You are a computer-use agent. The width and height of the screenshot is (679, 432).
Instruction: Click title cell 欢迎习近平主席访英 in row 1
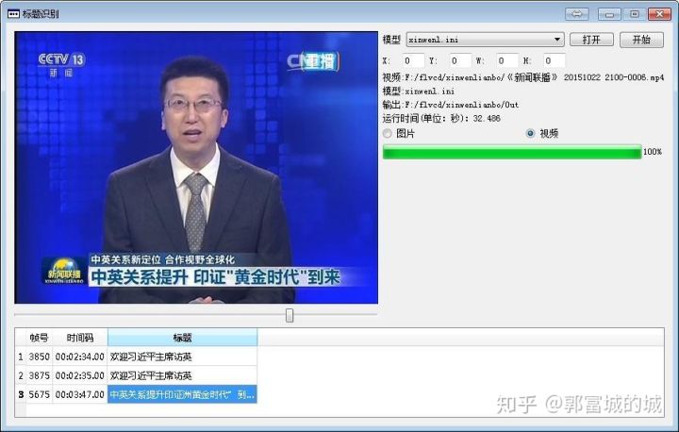click(182, 357)
